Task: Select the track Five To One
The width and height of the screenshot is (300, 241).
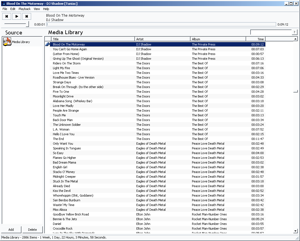Action: point(158,92)
